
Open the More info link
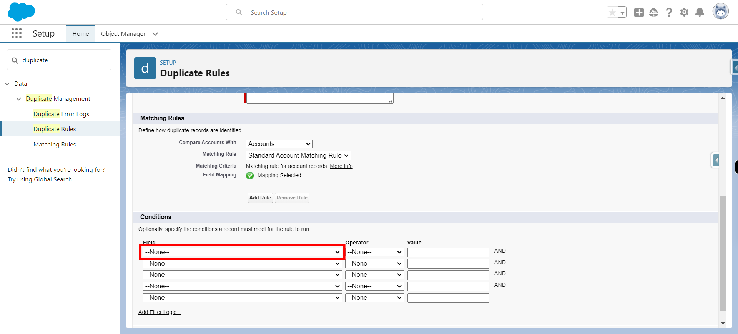[341, 166]
